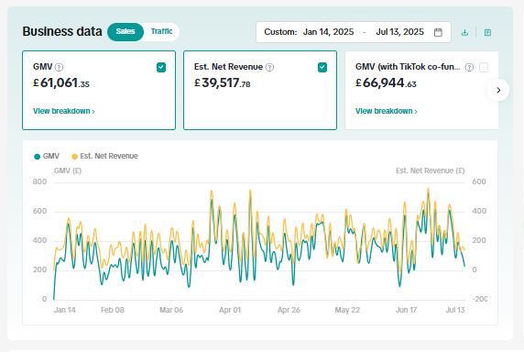524x352 pixels.
Task: Click the Jan 14, 2025 start date
Action: [328, 32]
